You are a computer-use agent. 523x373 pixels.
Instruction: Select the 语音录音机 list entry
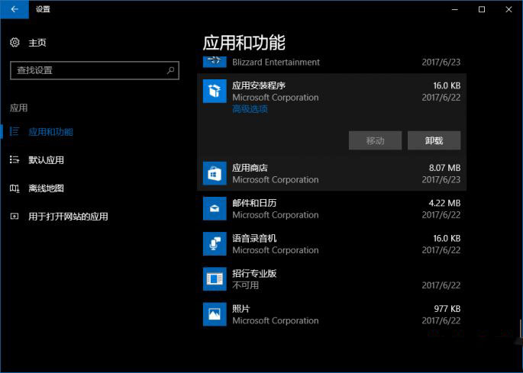click(331, 244)
